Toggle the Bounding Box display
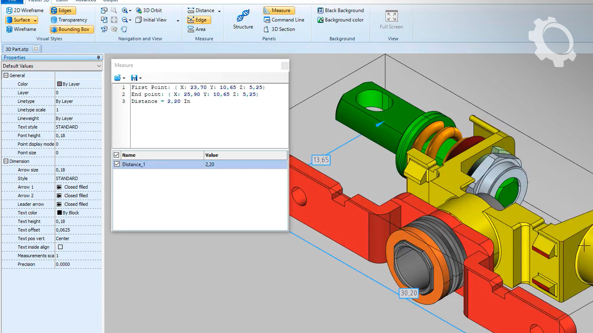This screenshot has height=333, width=593. click(70, 29)
